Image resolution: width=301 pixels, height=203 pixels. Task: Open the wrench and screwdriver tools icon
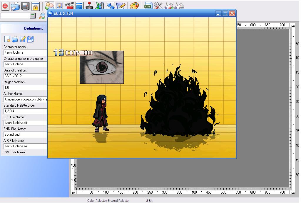pos(158,6)
